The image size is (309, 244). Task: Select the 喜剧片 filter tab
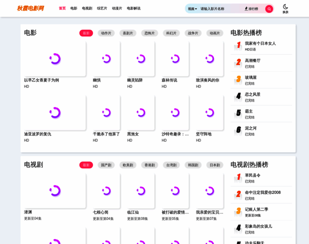pyautogui.click(x=128, y=33)
